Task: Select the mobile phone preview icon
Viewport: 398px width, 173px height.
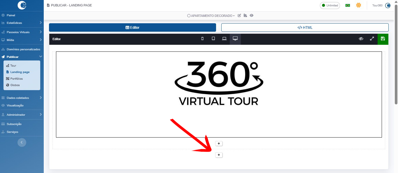Action: click(202, 39)
